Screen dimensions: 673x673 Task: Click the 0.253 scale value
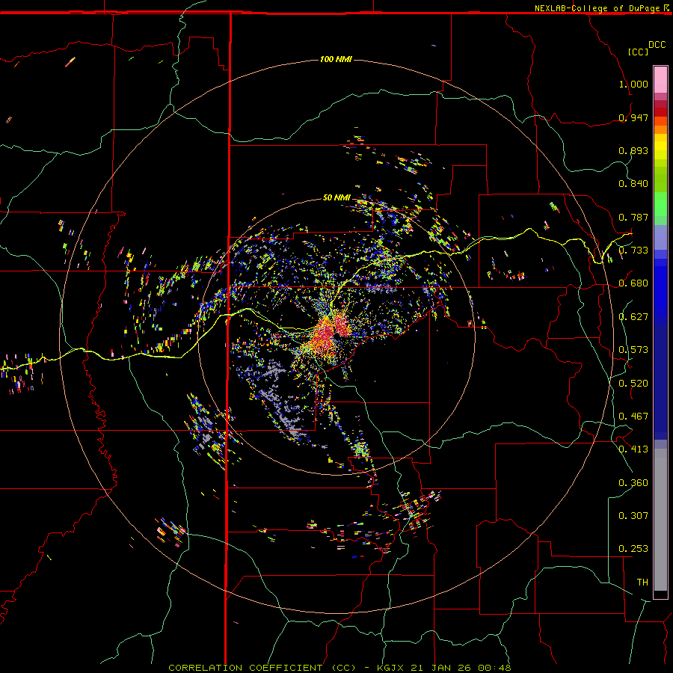click(633, 549)
